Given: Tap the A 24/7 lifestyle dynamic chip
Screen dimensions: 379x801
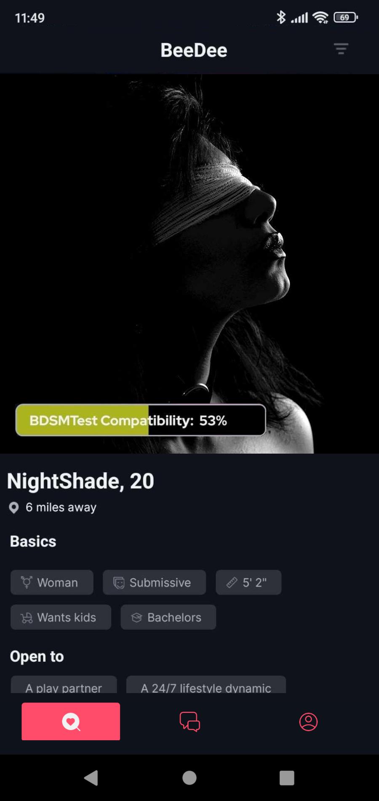Looking at the screenshot, I should 206,685.
